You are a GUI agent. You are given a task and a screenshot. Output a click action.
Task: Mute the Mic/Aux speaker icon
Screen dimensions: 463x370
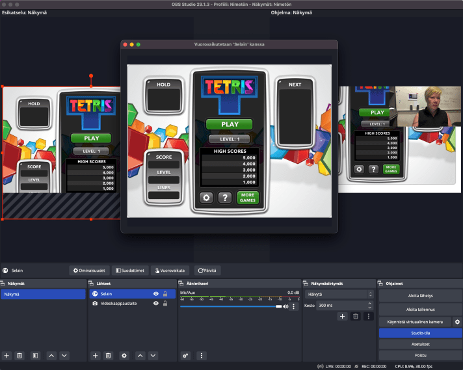[x=285, y=306]
